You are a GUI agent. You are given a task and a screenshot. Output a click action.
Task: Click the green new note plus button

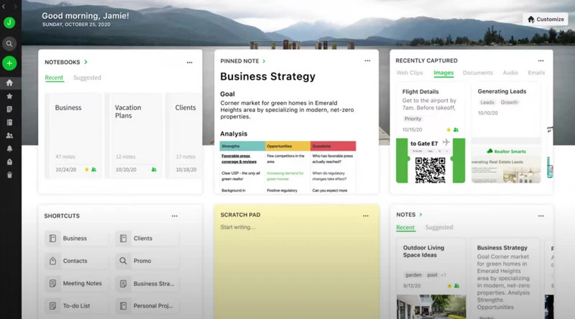pyautogui.click(x=9, y=63)
